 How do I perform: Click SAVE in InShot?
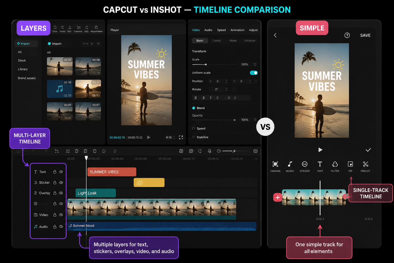tap(365, 35)
